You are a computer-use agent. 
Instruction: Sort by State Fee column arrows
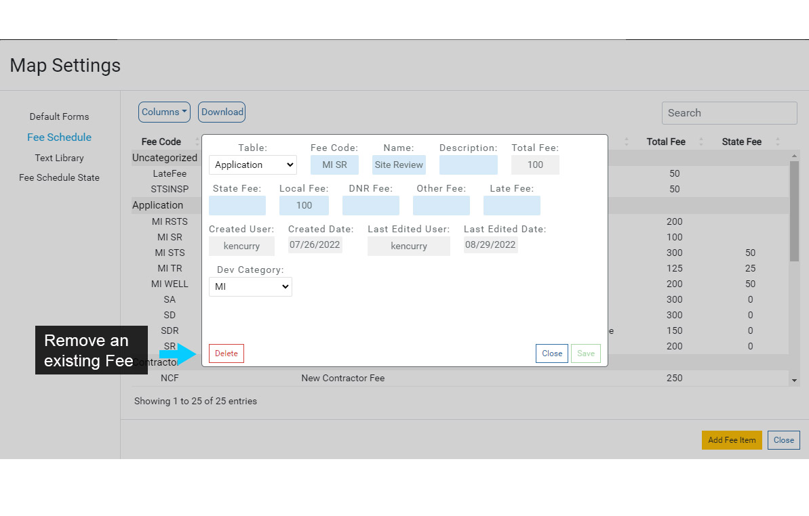click(777, 142)
